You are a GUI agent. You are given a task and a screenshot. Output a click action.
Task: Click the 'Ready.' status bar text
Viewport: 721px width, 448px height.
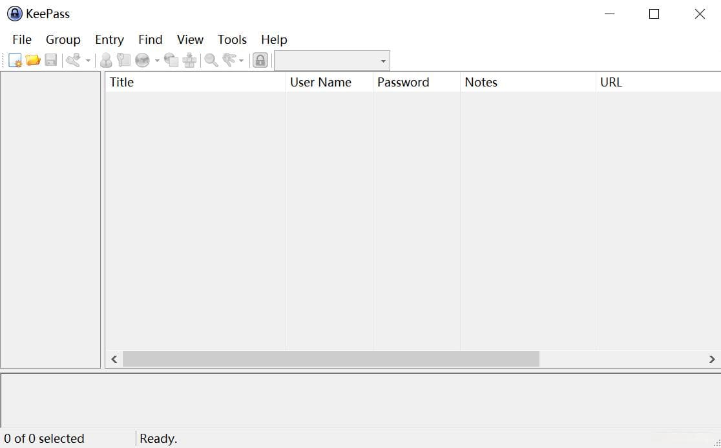pyautogui.click(x=158, y=438)
